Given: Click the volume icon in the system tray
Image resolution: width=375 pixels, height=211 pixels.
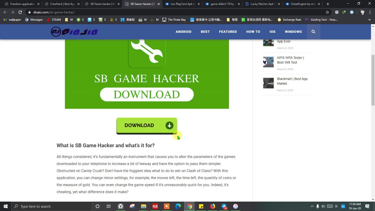Looking at the screenshot, I should click(323, 206).
